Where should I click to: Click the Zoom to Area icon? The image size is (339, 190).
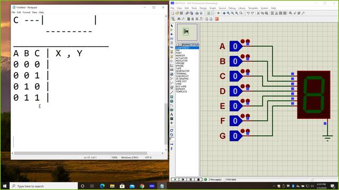pos(241,13)
